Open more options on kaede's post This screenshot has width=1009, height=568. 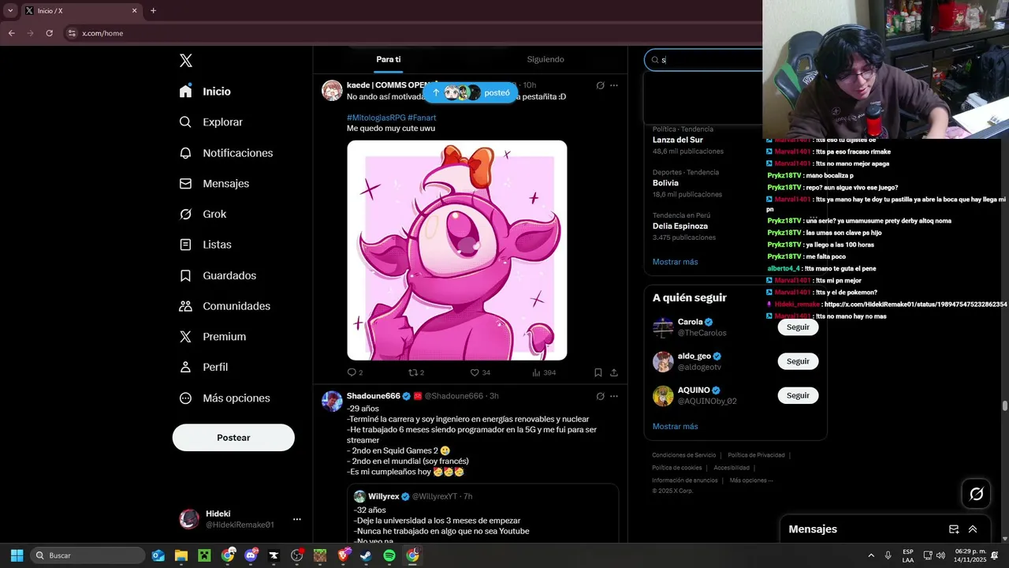click(x=614, y=85)
